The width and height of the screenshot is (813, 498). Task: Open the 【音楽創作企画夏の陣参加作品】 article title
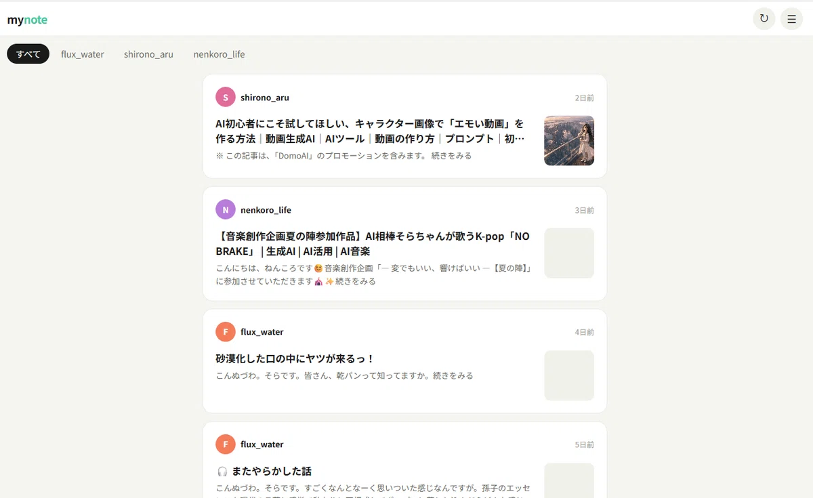373,244
